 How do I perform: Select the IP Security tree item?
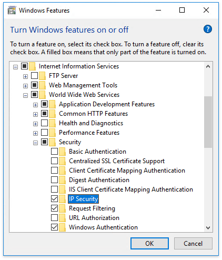click(83, 199)
